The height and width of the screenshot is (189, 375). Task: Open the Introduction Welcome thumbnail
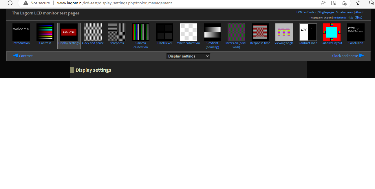coord(21,32)
